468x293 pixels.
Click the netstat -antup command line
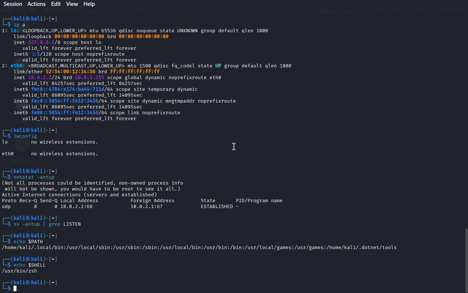coord(34,177)
